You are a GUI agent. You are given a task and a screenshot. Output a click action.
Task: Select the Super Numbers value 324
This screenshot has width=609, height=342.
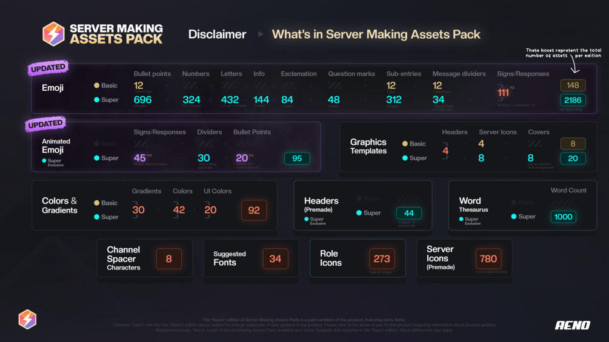tap(191, 100)
